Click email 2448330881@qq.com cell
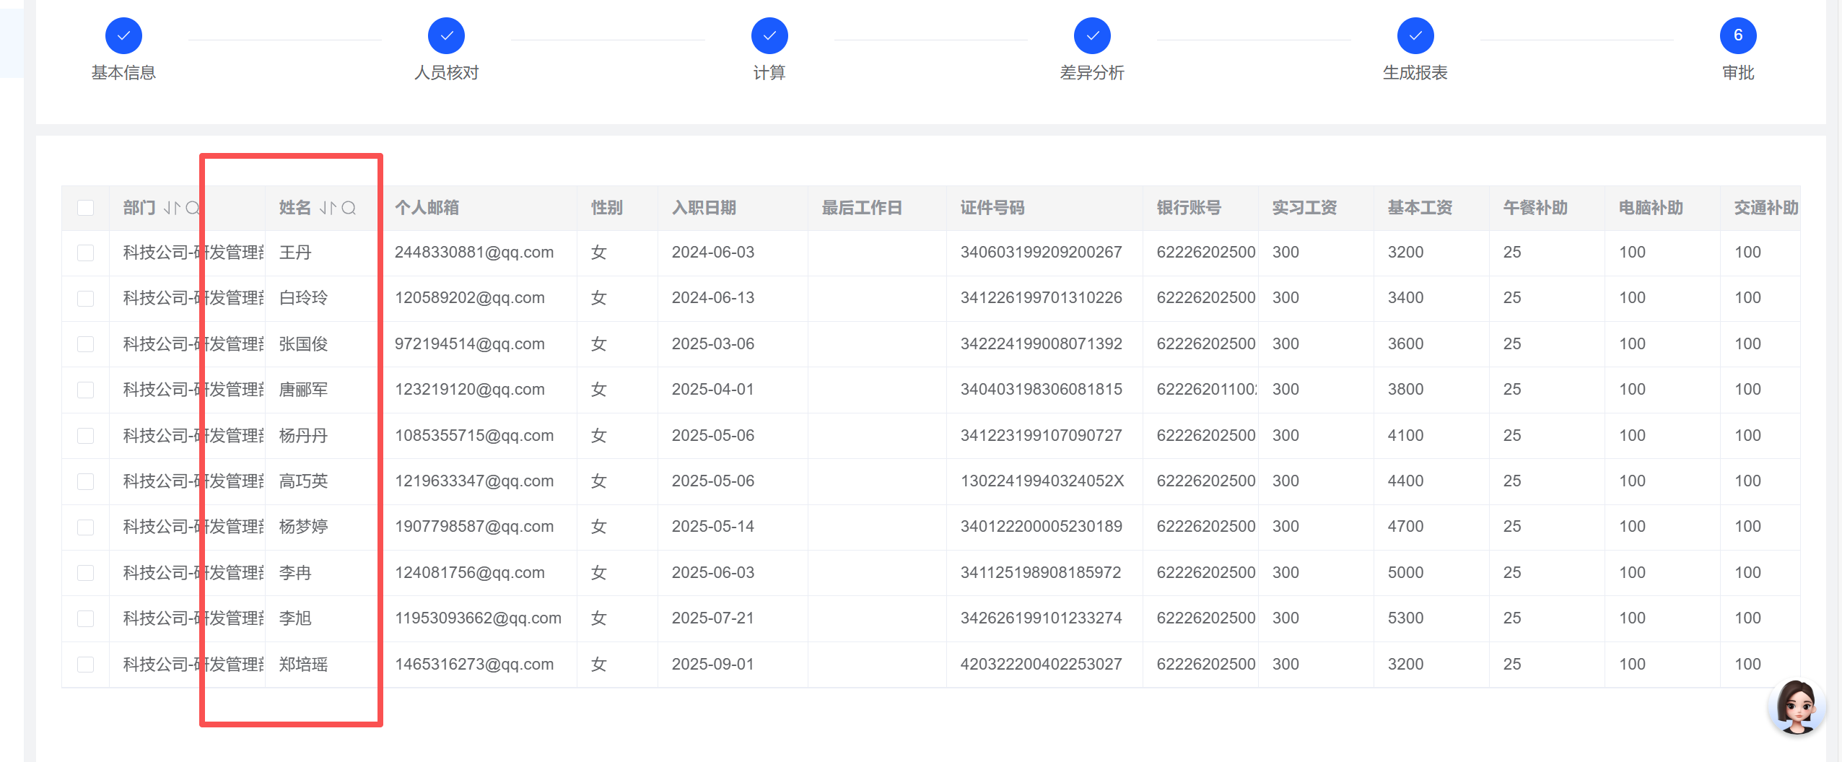 click(474, 253)
